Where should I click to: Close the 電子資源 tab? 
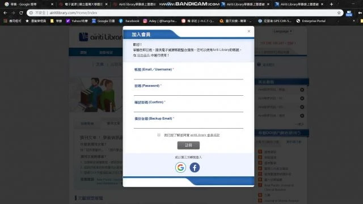(106, 4)
